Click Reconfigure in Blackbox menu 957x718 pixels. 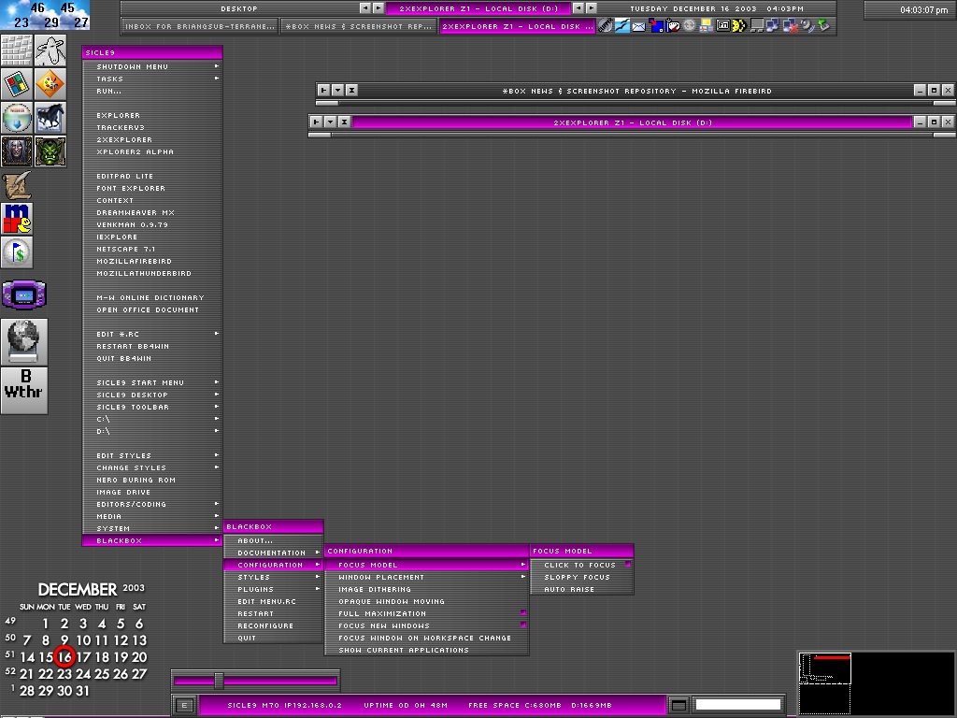tap(274, 625)
